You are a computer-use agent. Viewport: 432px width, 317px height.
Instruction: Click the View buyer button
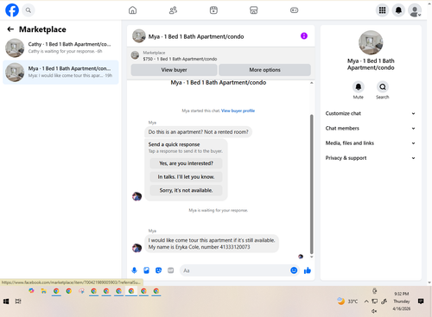pos(174,70)
